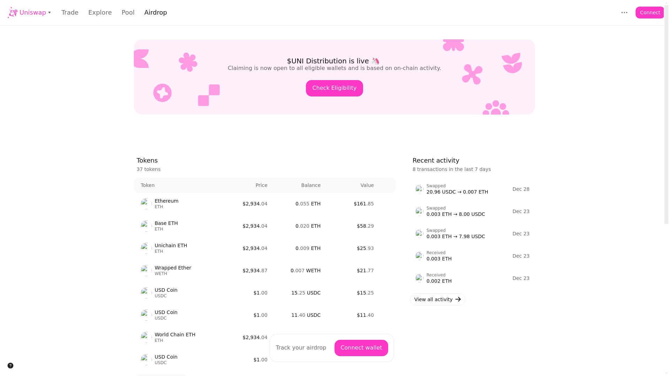Expand the Uniswap dropdown arrow
The width and height of the screenshot is (669, 376).
point(49,13)
